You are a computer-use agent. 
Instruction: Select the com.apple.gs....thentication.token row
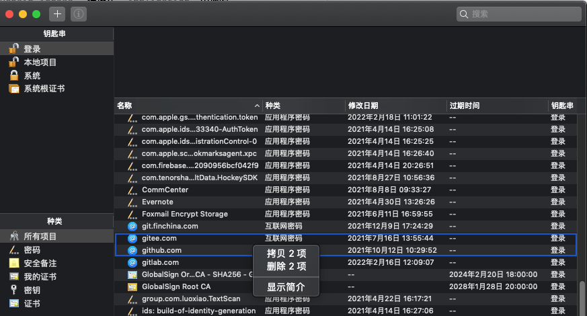click(346, 118)
